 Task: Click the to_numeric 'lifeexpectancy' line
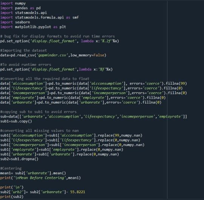click(91, 88)
